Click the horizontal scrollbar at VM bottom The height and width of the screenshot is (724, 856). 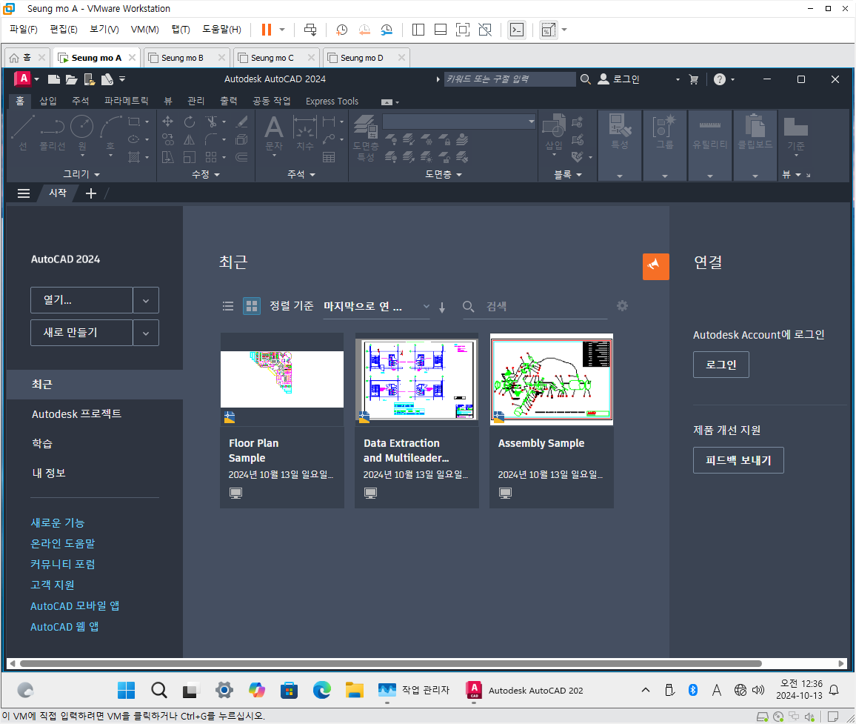point(391,663)
